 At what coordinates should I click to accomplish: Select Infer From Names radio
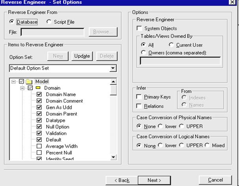tap(184, 105)
